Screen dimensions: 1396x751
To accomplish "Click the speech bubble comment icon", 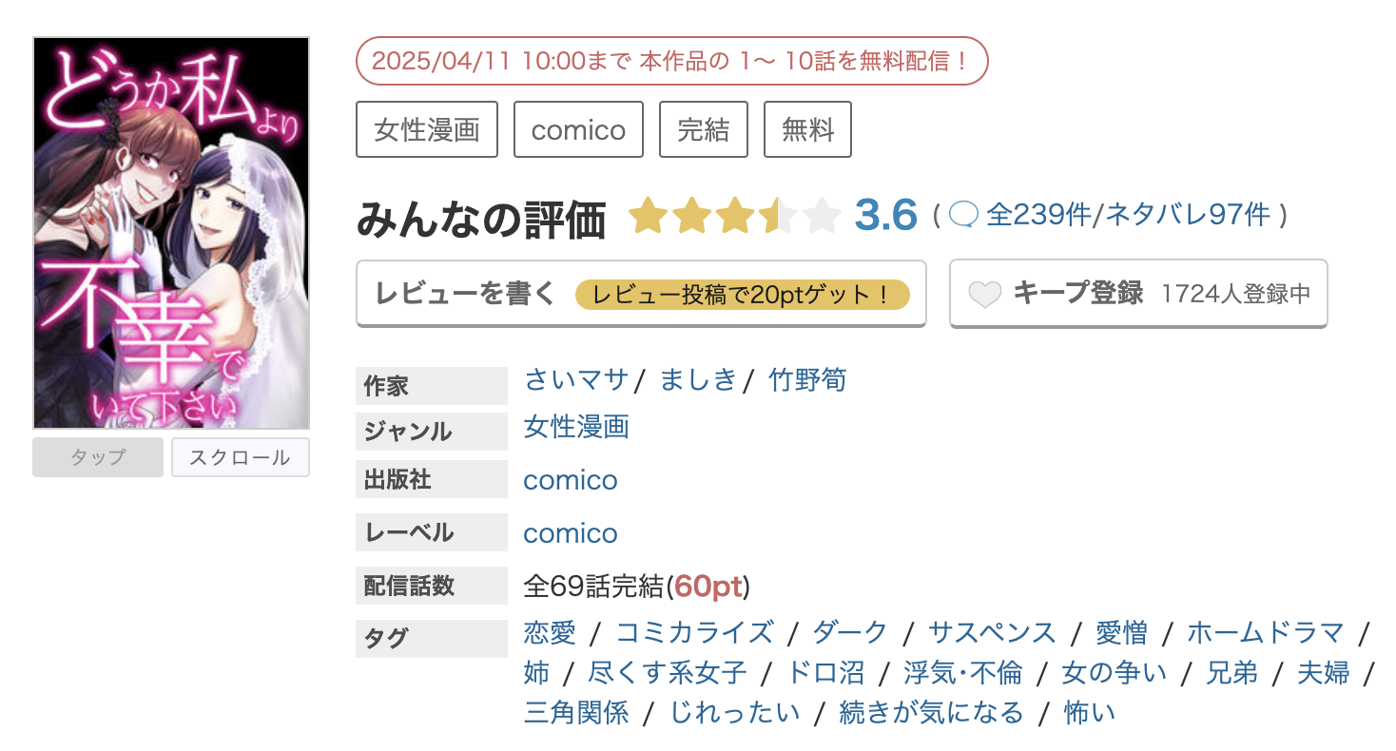I will (964, 215).
